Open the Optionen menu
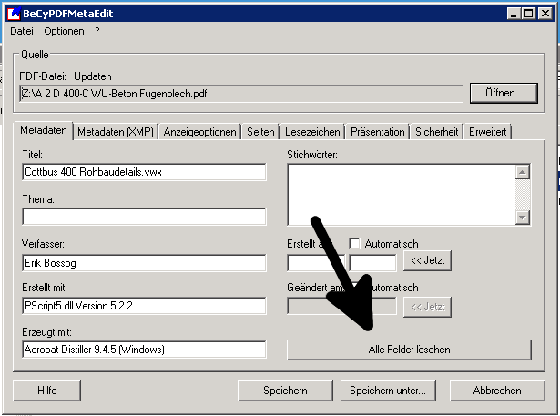Viewport: 560px width, 416px height. click(64, 31)
